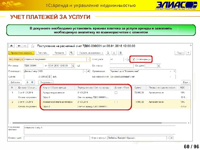200x150 pixels.
Task: Click Добавить row button
Action: (x=15, y=82)
